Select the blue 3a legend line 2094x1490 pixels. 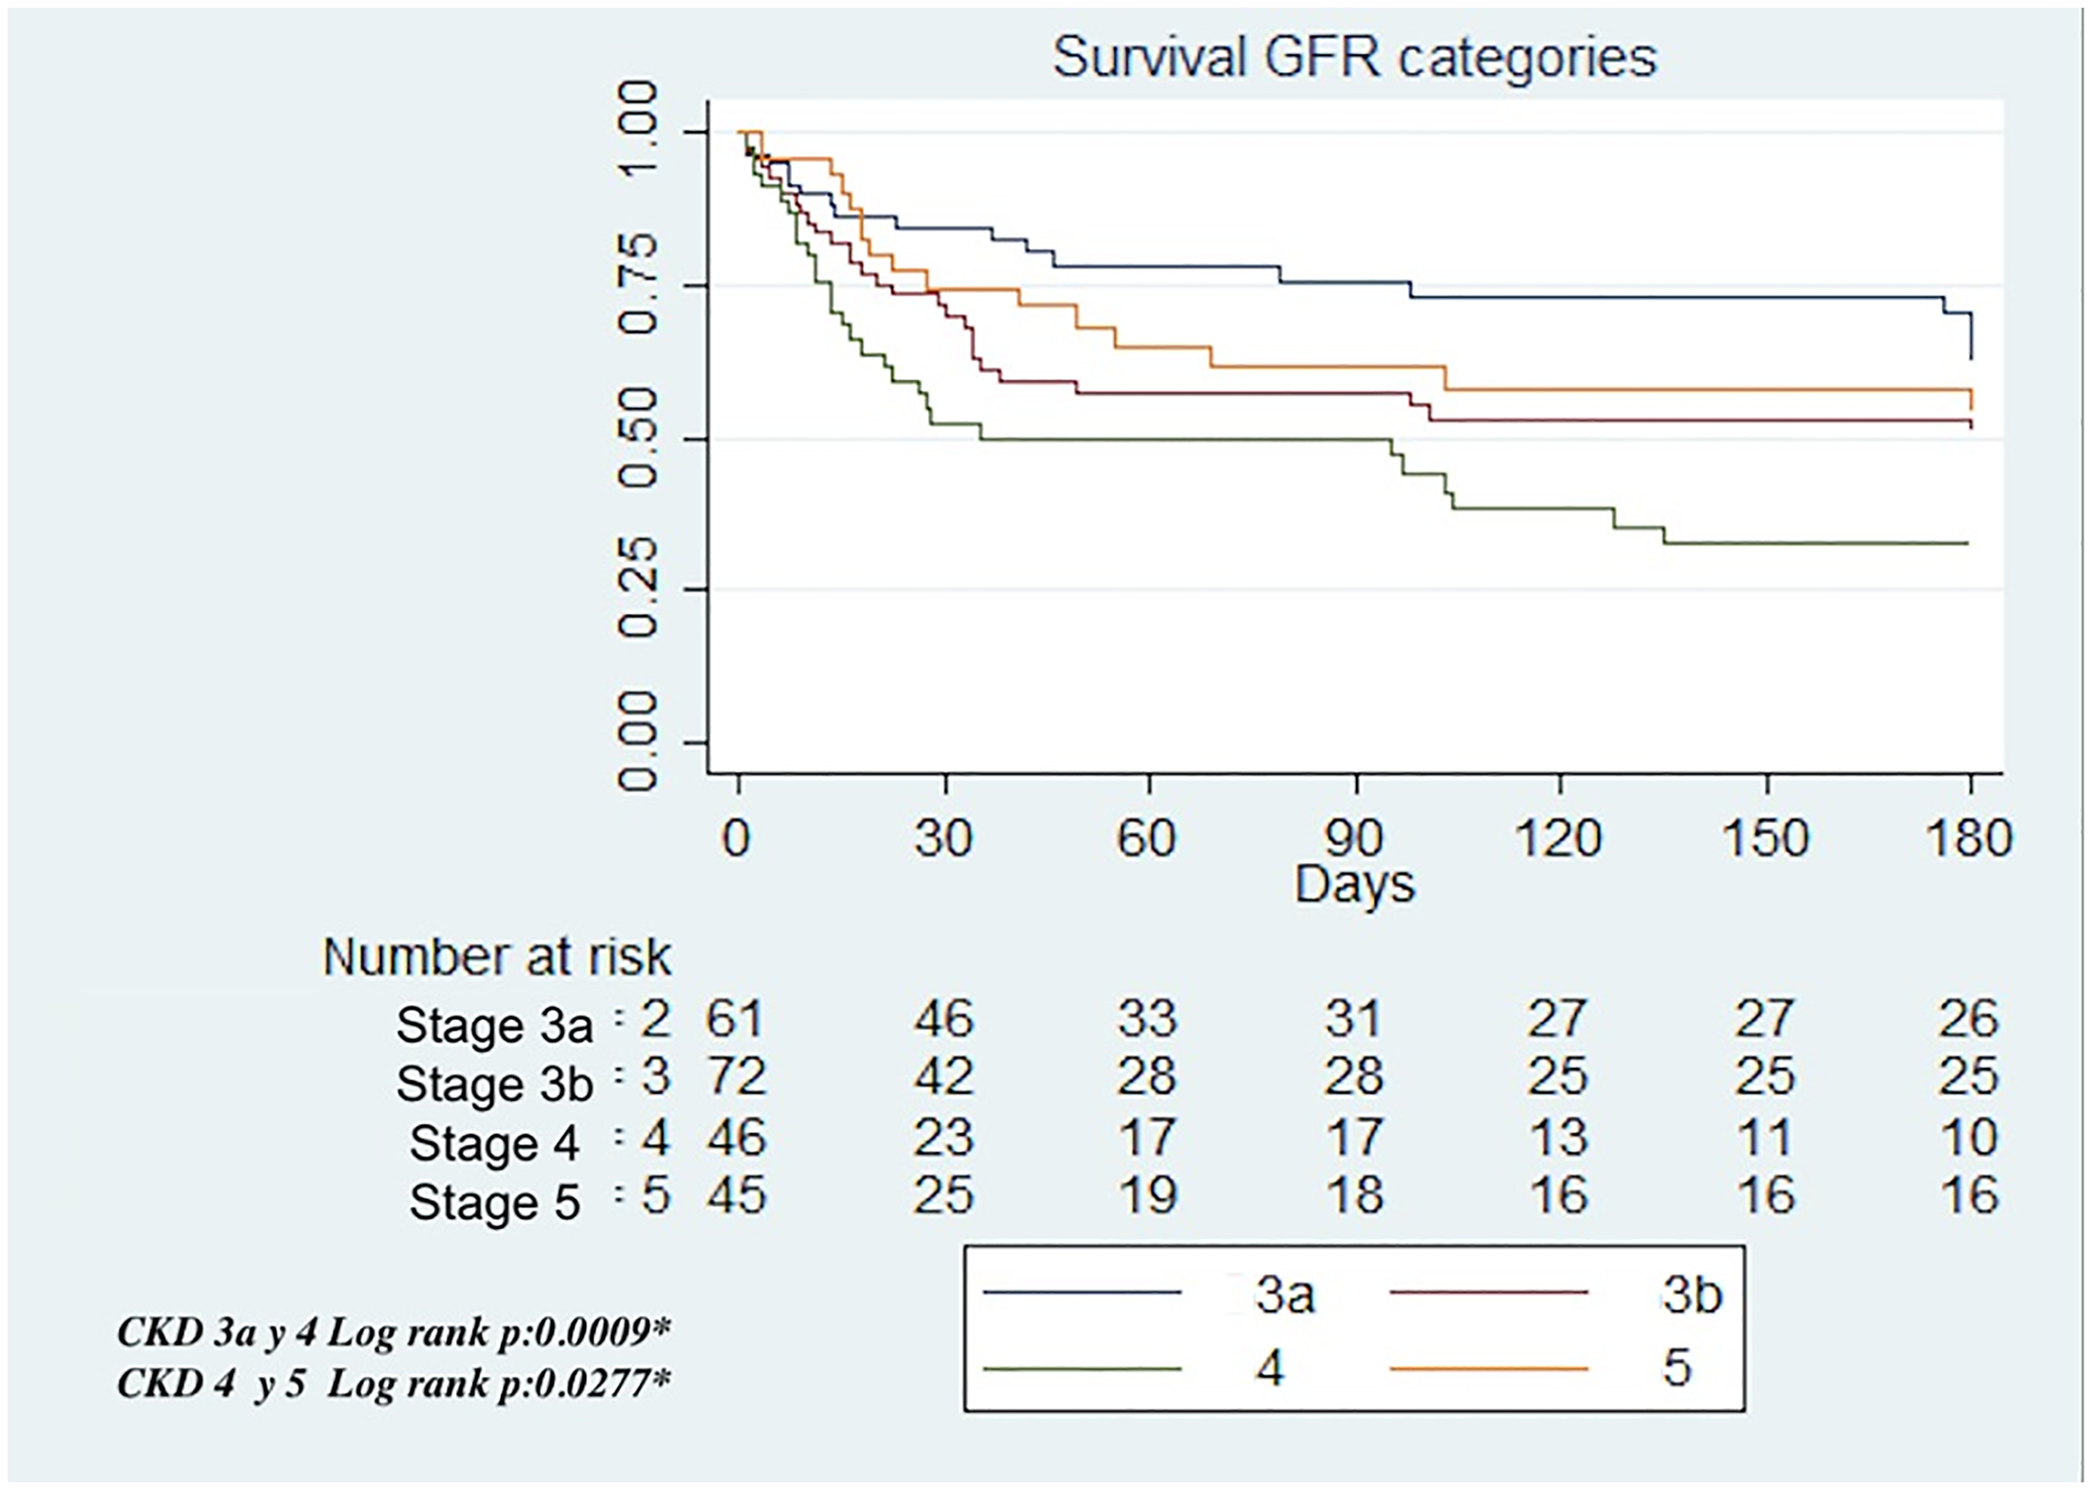pyautogui.click(x=1082, y=1294)
